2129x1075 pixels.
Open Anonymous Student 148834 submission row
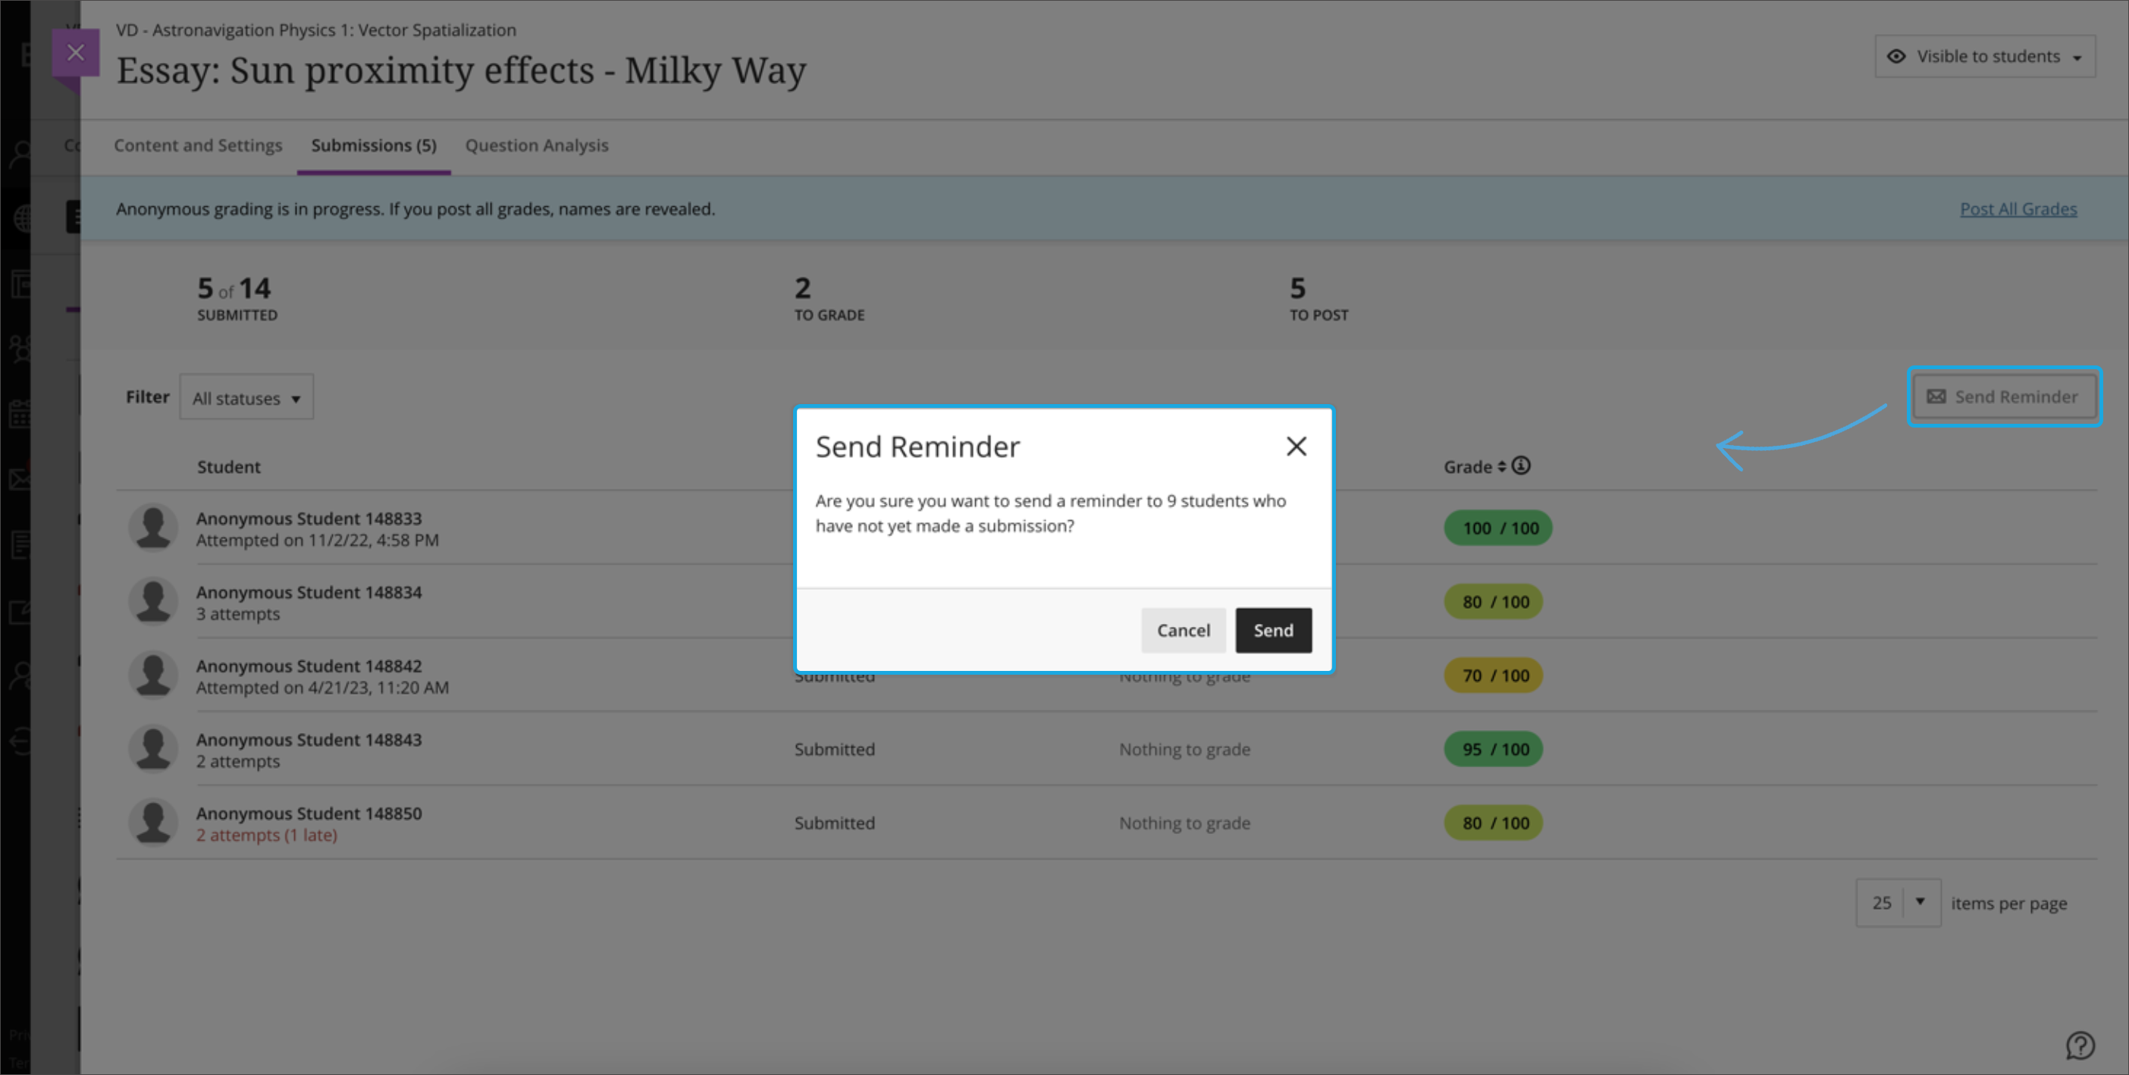[x=309, y=592]
